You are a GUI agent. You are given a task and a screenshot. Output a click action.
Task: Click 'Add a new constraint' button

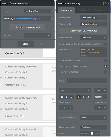(x=27, y=27)
